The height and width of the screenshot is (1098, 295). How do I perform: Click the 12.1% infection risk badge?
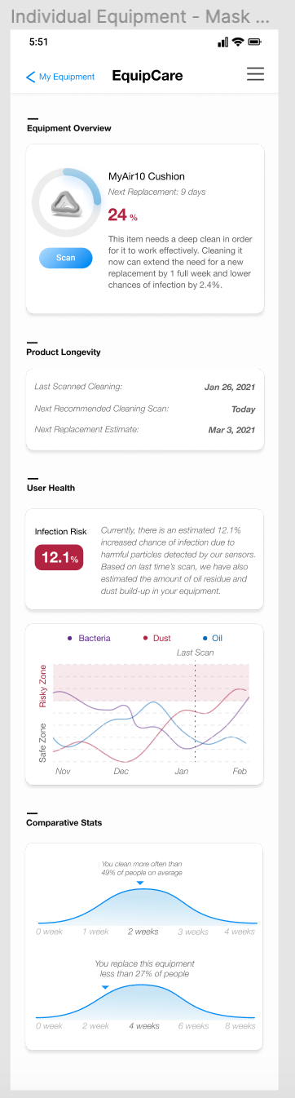[59, 558]
